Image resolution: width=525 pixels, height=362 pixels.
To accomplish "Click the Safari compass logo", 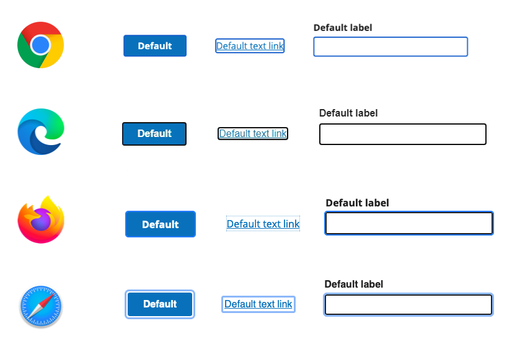I will [40, 307].
